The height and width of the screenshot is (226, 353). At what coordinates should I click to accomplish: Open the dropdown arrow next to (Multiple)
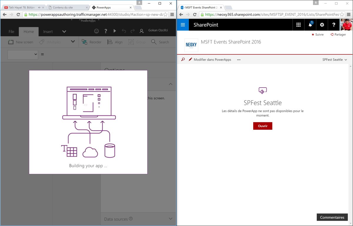[x=73, y=42]
